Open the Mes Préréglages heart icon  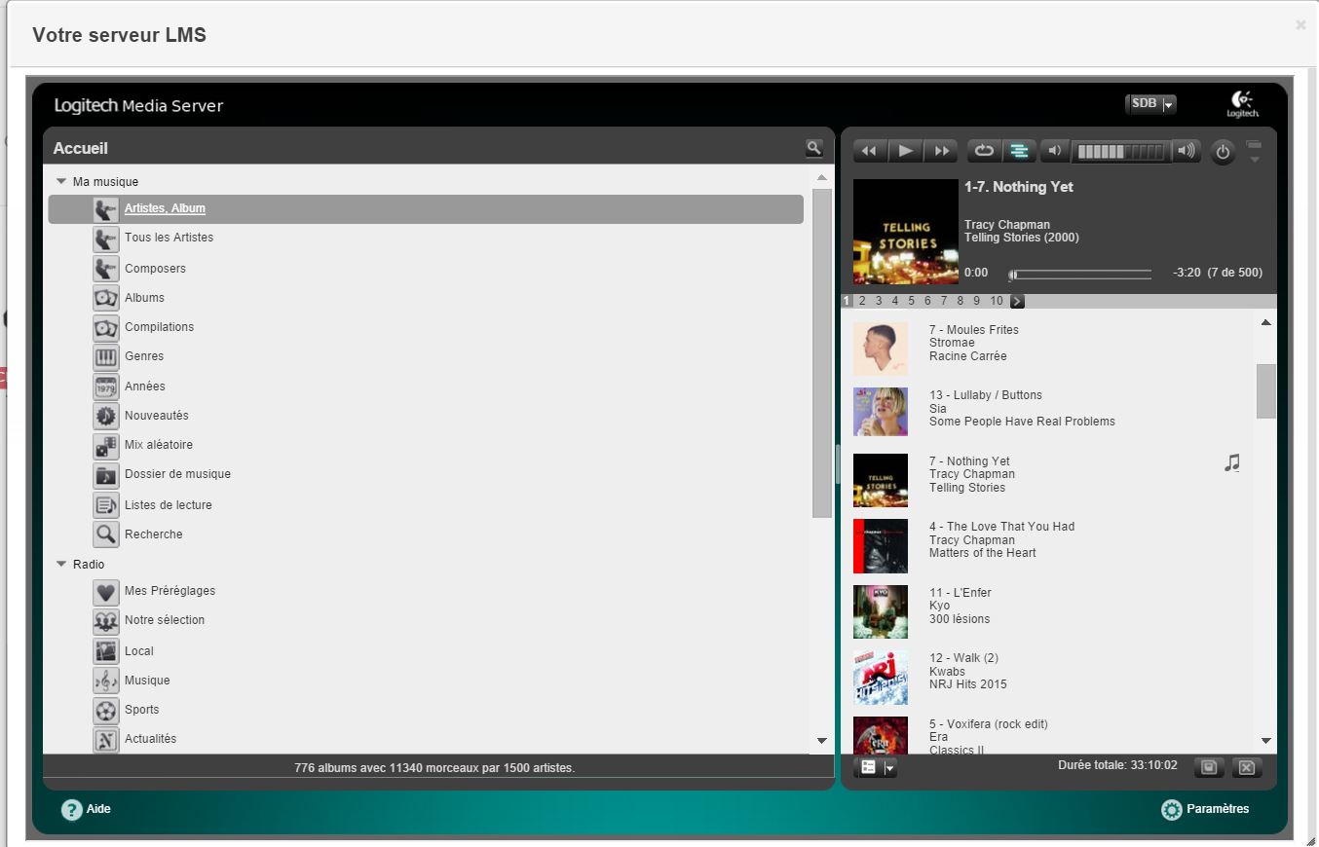point(106,591)
